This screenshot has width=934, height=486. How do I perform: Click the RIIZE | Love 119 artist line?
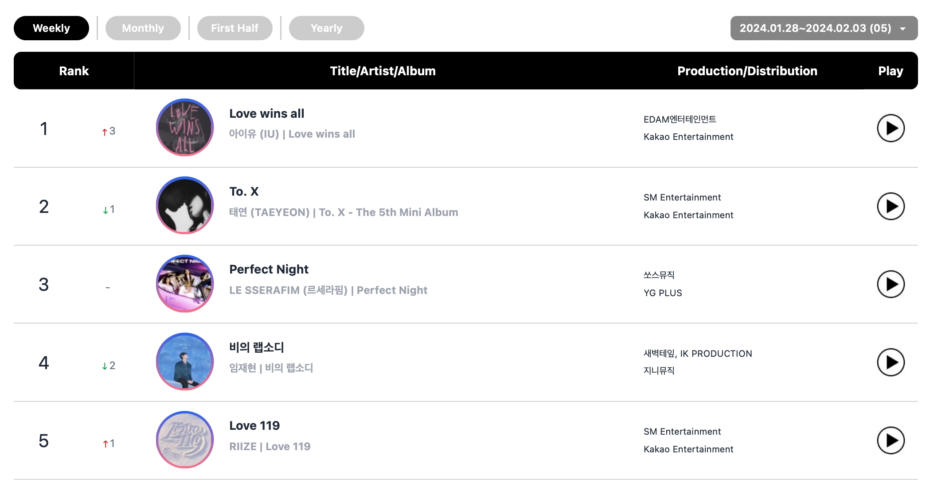[270, 447]
